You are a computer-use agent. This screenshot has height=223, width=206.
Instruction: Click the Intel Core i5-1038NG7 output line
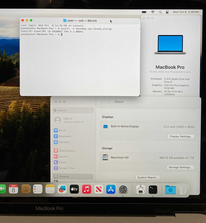52,32
